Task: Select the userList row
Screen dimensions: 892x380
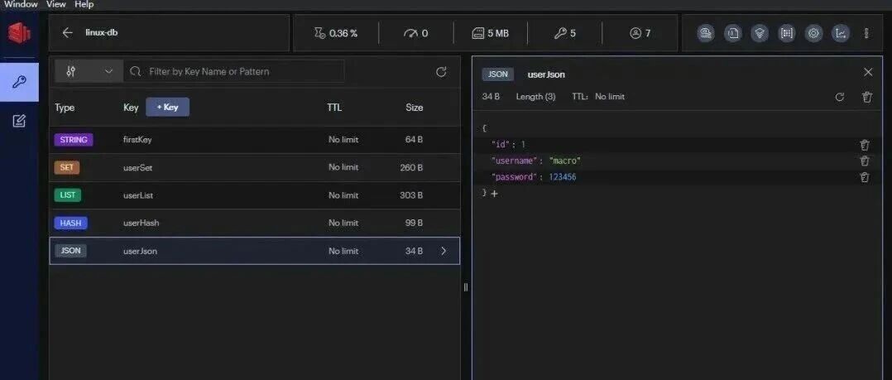Action: (x=254, y=195)
